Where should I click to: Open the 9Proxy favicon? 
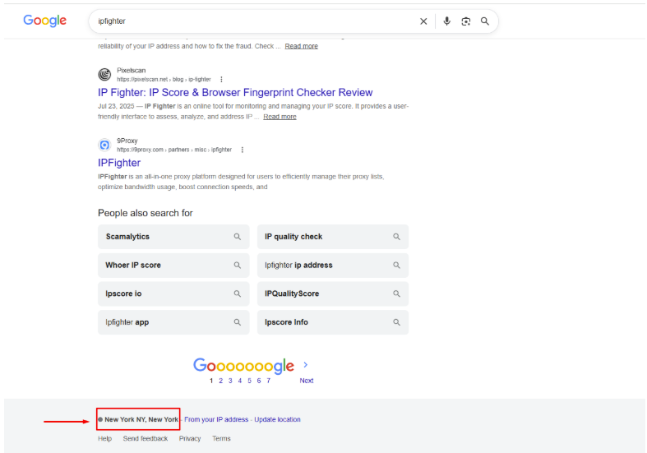click(x=104, y=145)
